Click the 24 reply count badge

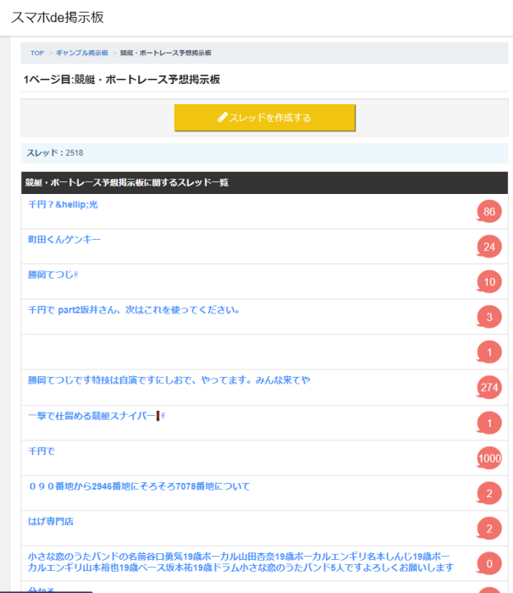point(489,247)
